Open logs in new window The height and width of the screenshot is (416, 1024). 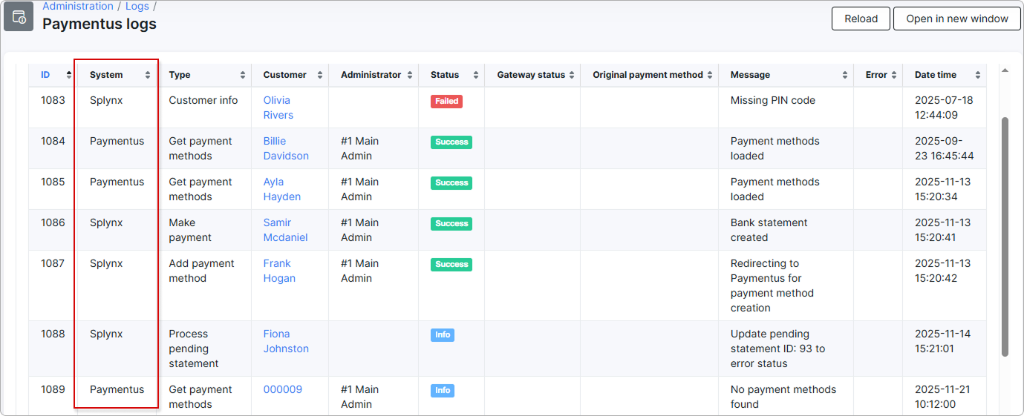[957, 19]
